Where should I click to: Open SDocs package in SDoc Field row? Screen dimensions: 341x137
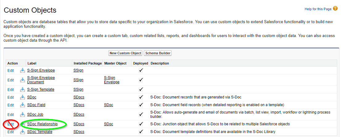click(x=79, y=105)
